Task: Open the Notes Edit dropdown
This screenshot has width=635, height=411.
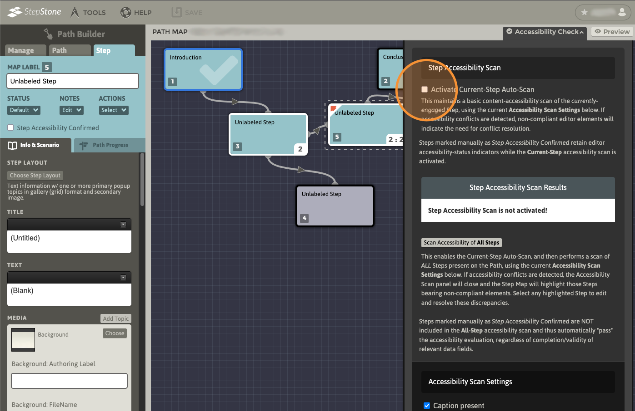Action: pyautogui.click(x=72, y=110)
